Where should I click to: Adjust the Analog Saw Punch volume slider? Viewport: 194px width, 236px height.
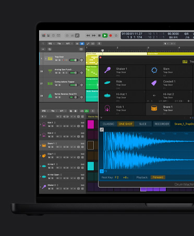pyautogui.click(x=74, y=73)
